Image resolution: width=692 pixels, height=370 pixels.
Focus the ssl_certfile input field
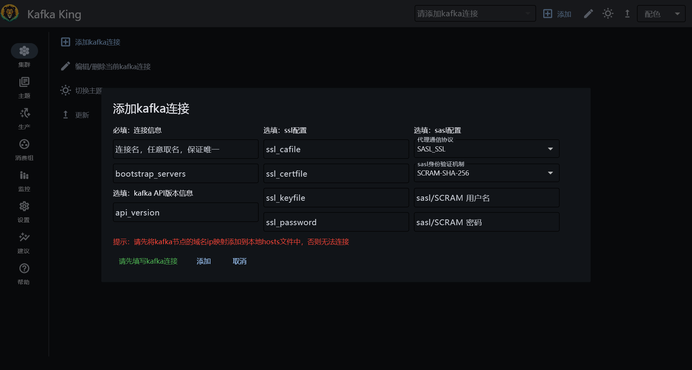click(336, 173)
